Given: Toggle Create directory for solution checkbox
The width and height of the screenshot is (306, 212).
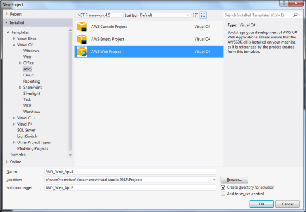Looking at the screenshot, I should [223, 187].
